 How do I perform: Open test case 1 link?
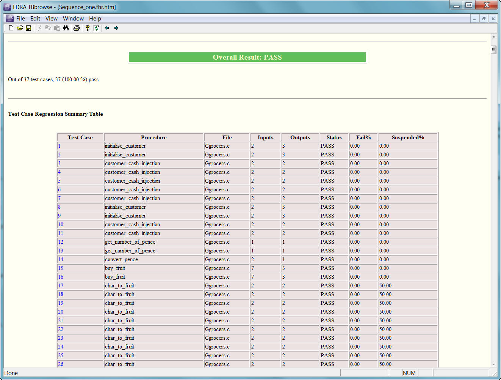pyautogui.click(x=59, y=146)
